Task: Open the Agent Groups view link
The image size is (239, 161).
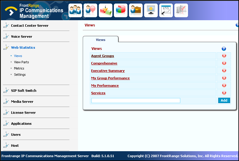Action: pos(103,56)
